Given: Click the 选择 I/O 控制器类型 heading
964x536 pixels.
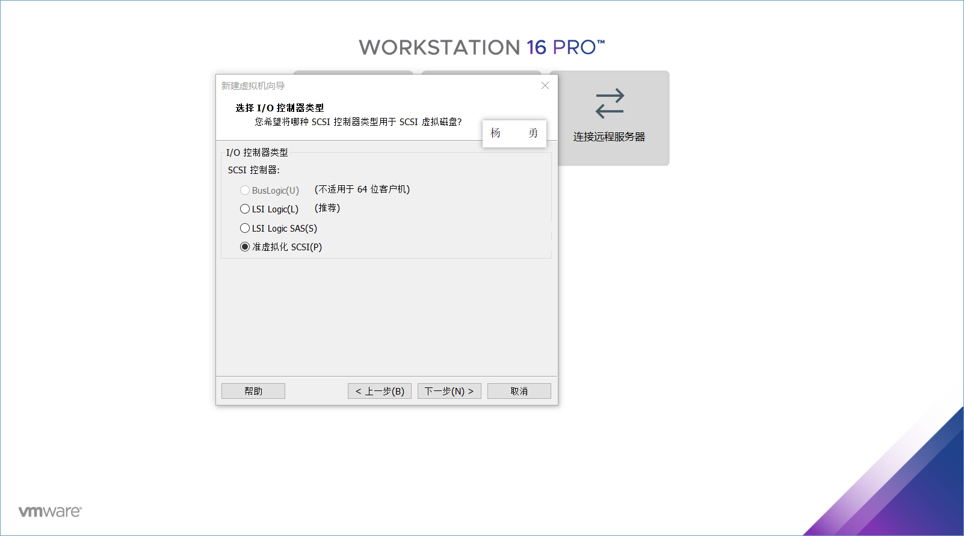Looking at the screenshot, I should (x=280, y=108).
